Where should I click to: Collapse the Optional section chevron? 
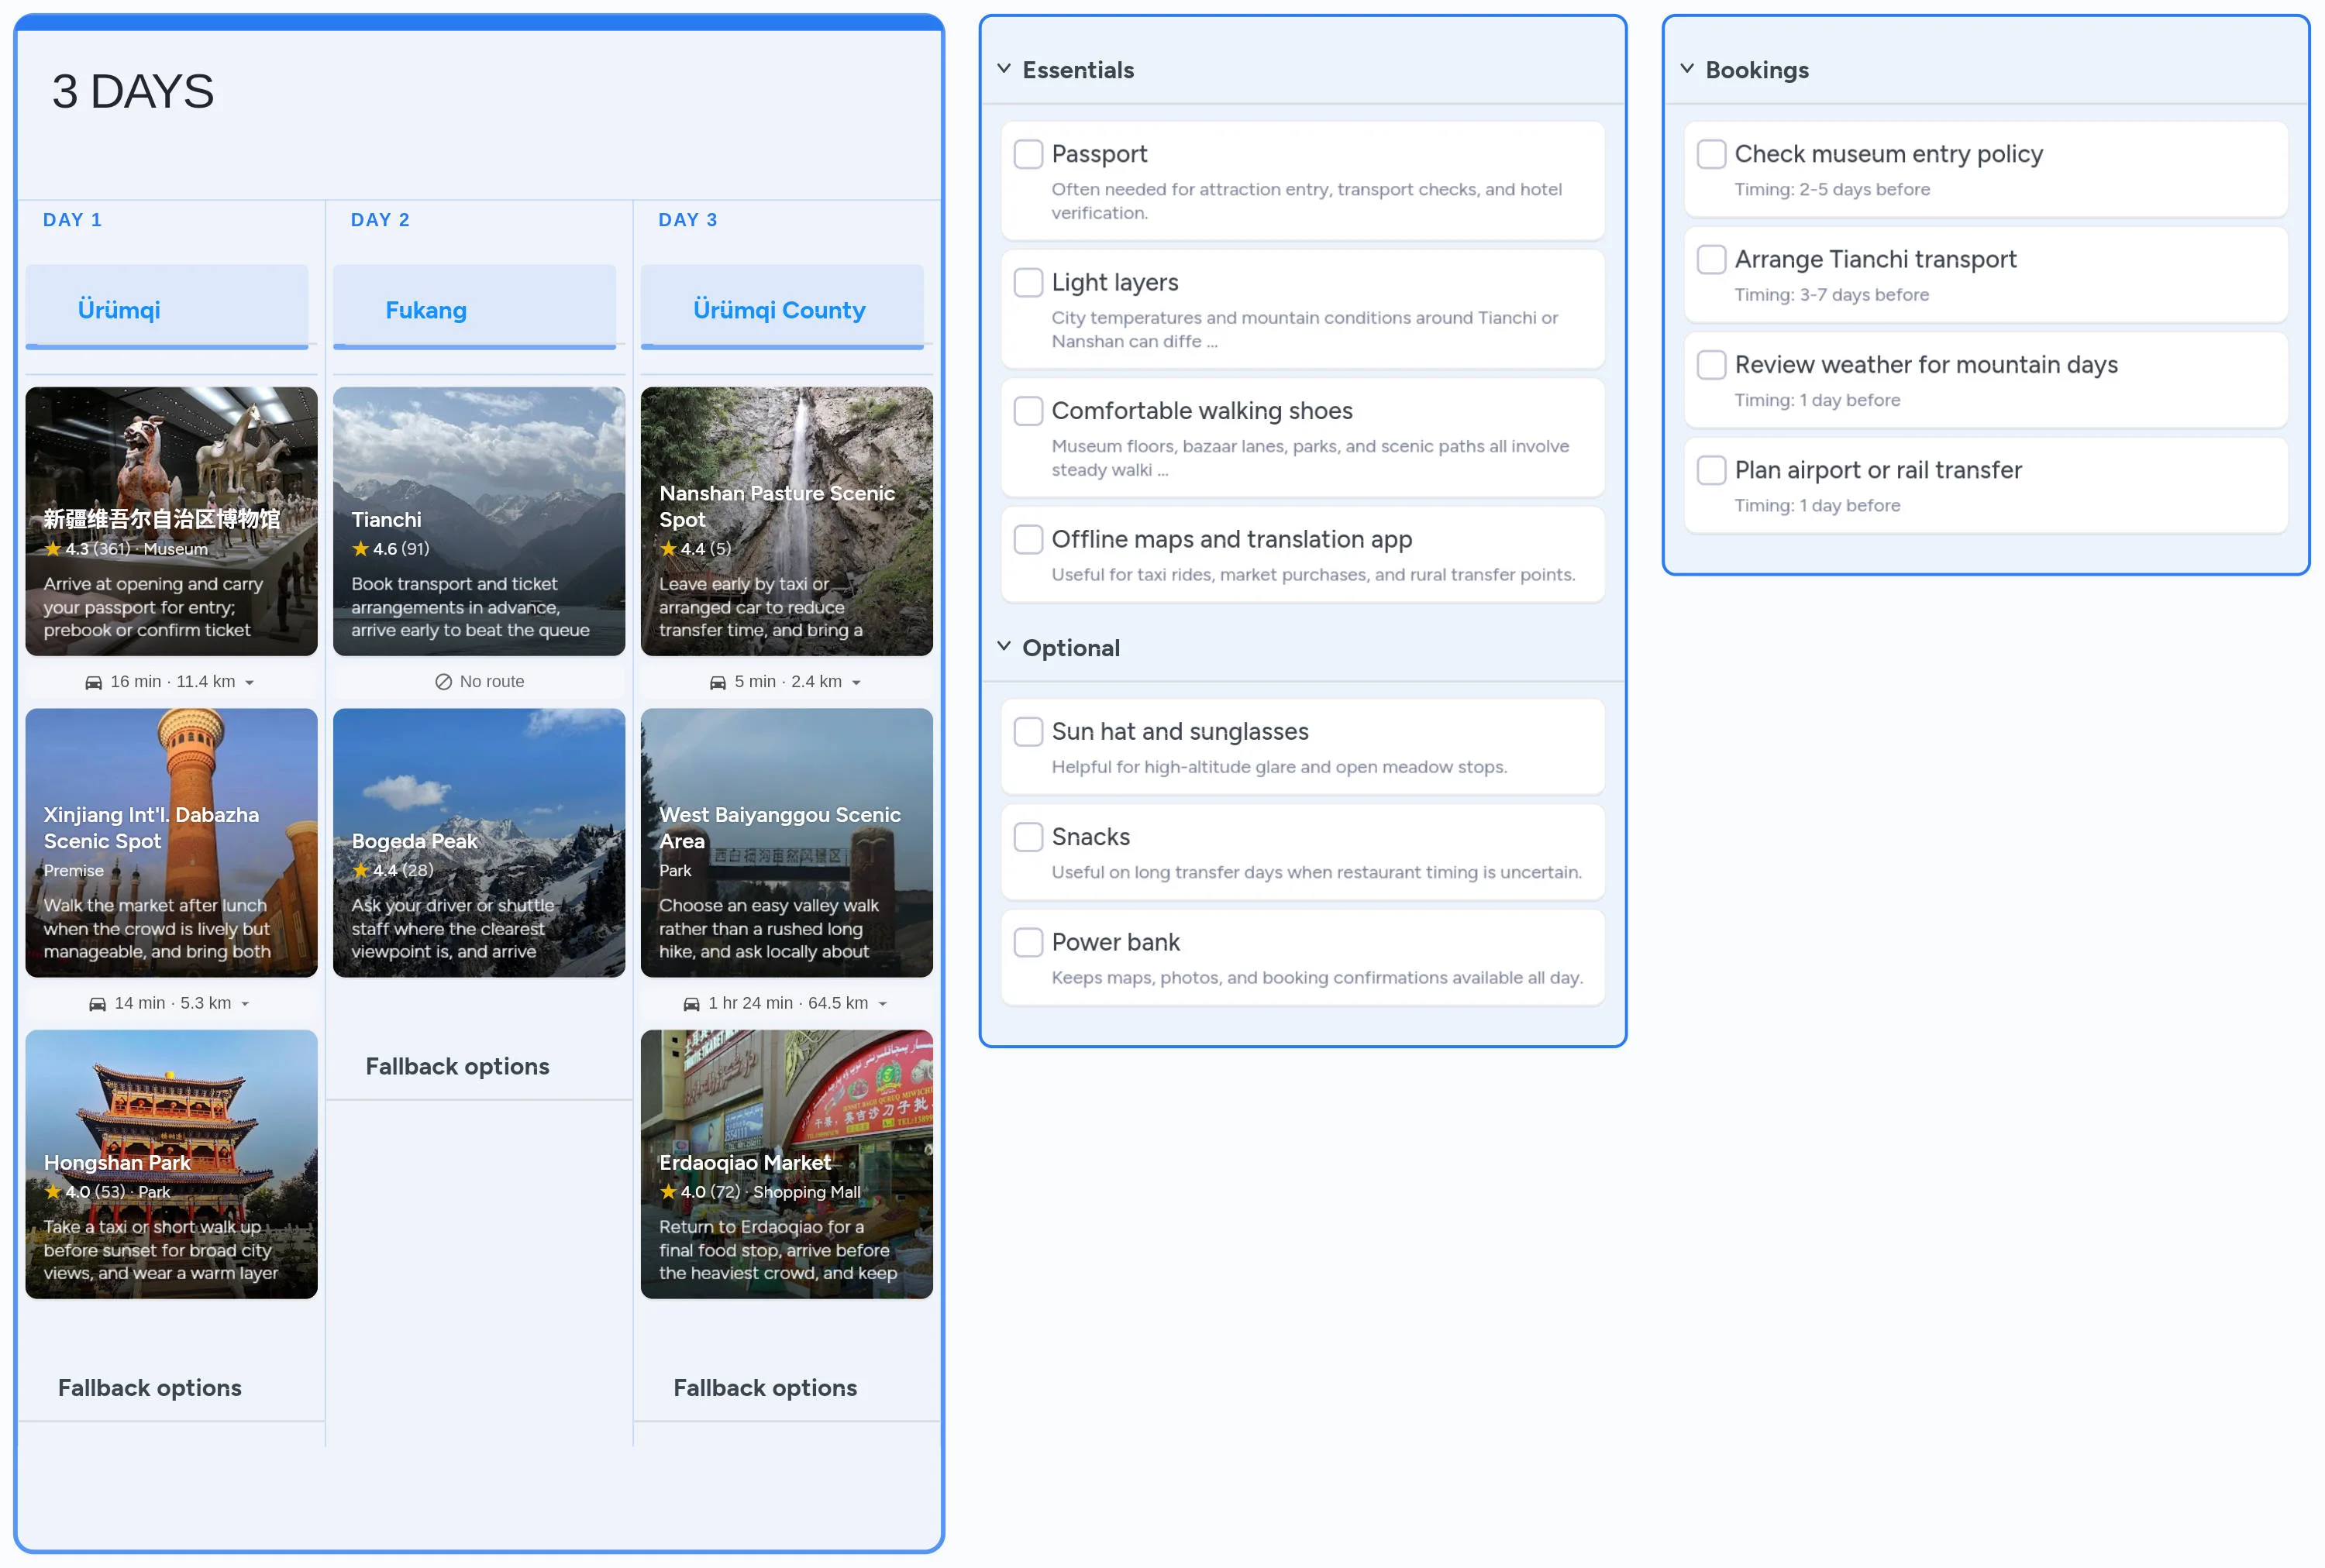pyautogui.click(x=1004, y=647)
